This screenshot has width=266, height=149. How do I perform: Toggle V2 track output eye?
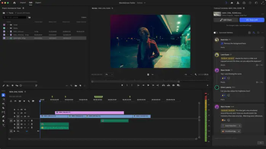pos(25,113)
